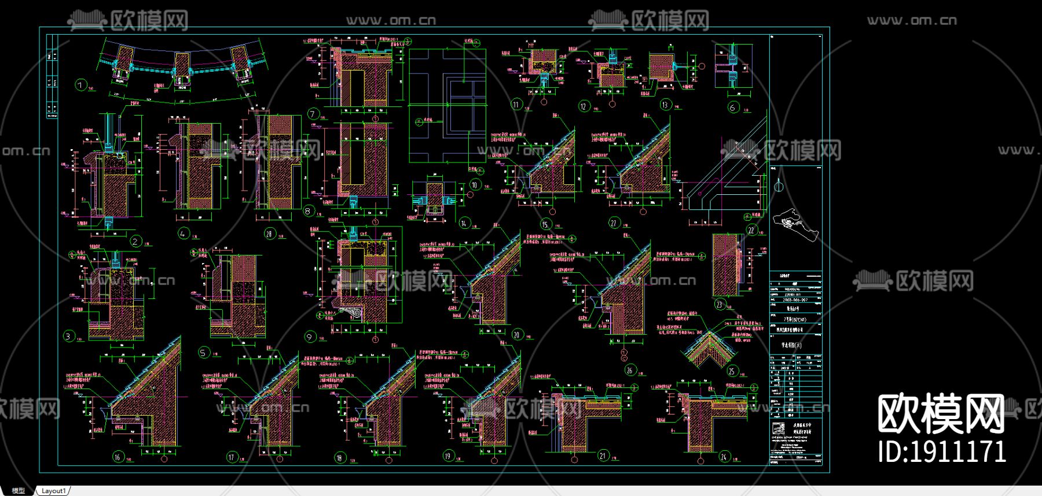Select detail marker 24 circle
Screen dimensions: 1042x496
click(724, 457)
